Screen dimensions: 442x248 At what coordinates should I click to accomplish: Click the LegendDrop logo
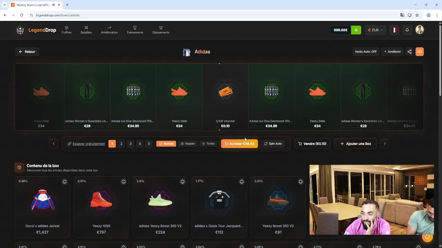coord(36,30)
